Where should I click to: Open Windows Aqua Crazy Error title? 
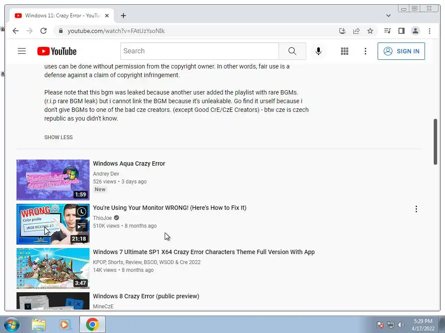pos(129,163)
